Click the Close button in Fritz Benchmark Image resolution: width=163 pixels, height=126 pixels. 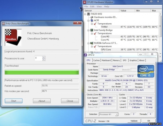pyautogui.click(x=70, y=101)
